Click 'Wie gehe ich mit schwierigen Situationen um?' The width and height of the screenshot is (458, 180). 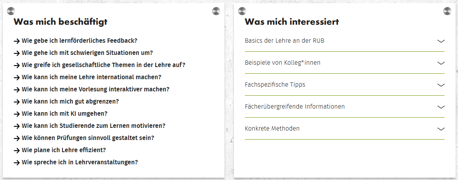pyautogui.click(x=87, y=53)
